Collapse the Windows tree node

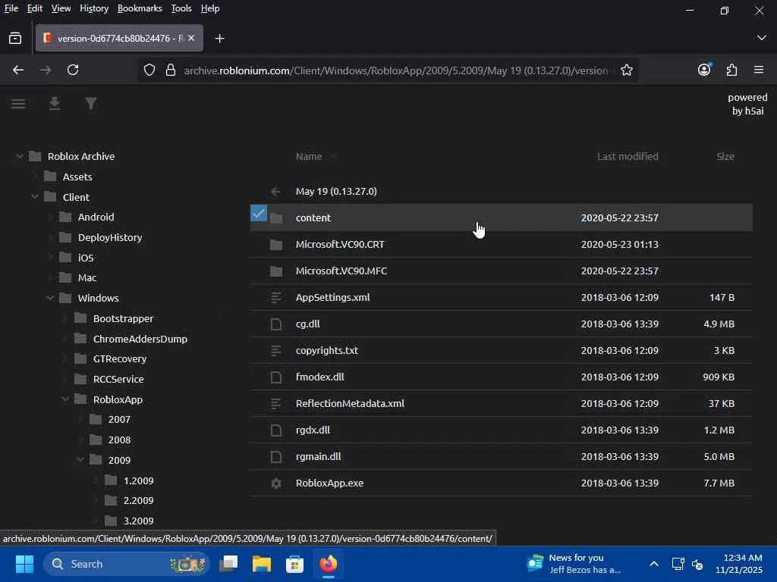pyautogui.click(x=50, y=298)
